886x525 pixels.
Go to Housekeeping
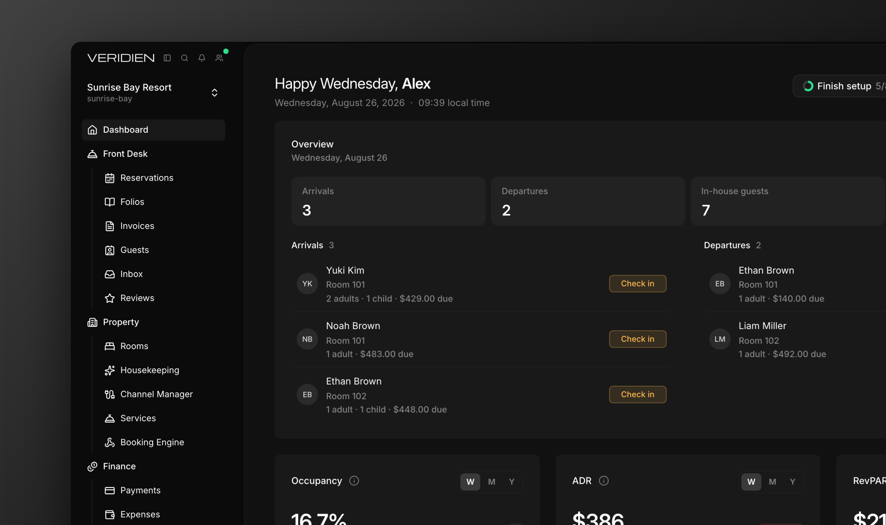162,370
